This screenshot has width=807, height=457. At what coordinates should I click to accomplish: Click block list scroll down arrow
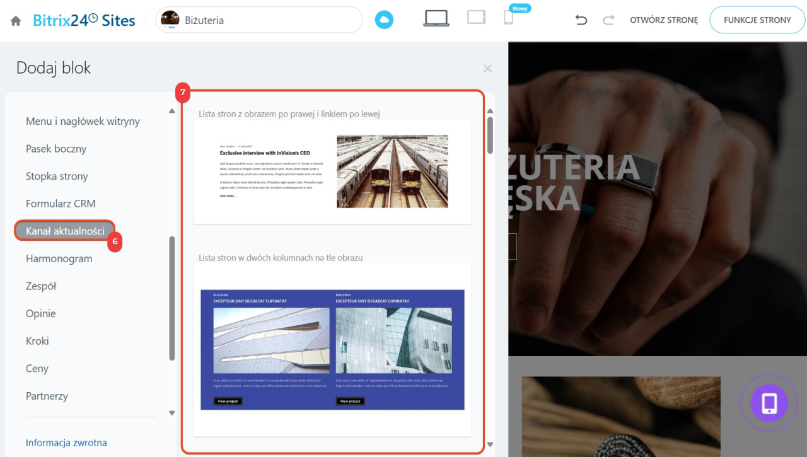pyautogui.click(x=491, y=444)
